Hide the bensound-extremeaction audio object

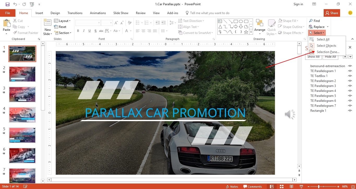350,66
